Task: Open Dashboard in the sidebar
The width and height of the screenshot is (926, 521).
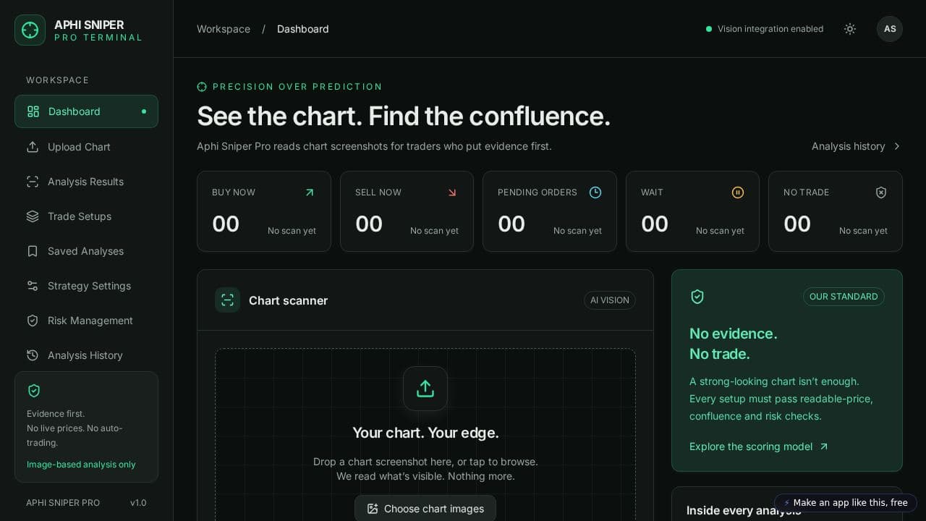Action: tap(86, 111)
